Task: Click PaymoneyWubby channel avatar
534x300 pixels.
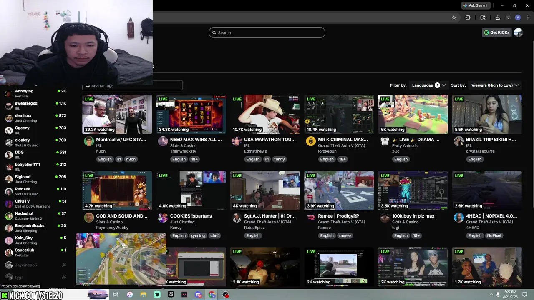Action: coord(88,217)
